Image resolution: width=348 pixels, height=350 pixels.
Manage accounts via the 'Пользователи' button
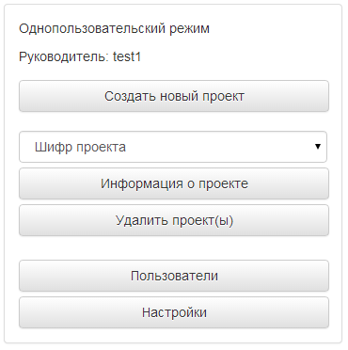click(x=174, y=276)
